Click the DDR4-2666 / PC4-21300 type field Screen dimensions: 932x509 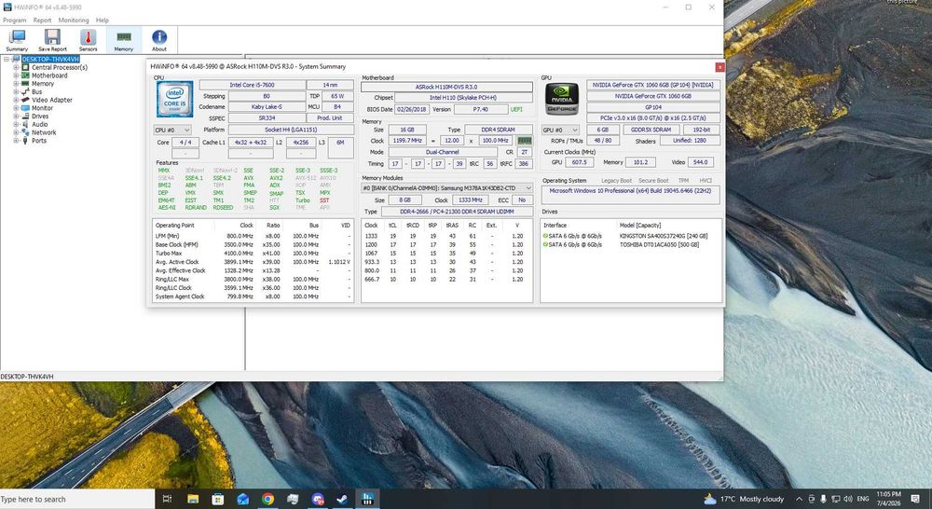[457, 212]
